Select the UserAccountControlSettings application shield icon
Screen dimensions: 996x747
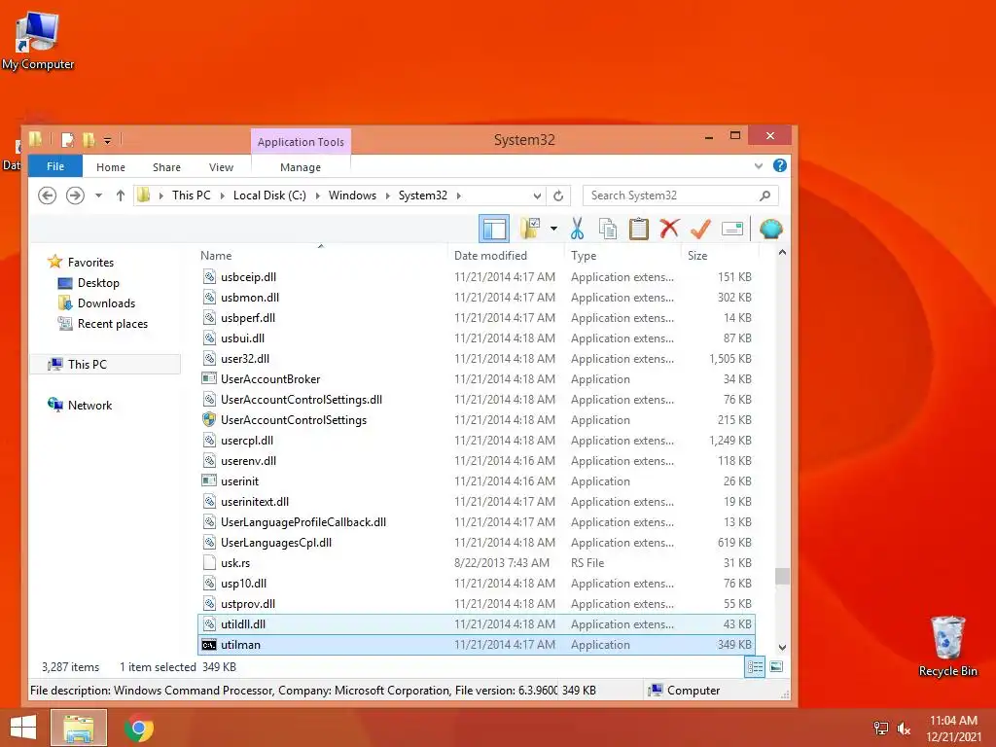pyautogui.click(x=209, y=420)
